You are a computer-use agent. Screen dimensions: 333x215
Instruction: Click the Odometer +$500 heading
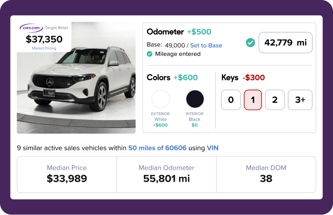[179, 32]
